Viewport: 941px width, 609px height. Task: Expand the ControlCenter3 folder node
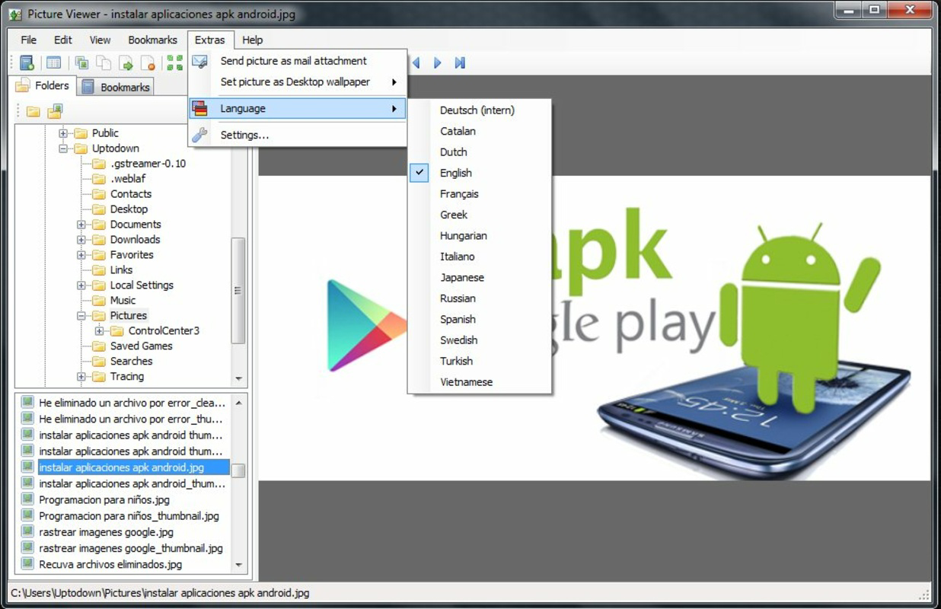coord(100,331)
